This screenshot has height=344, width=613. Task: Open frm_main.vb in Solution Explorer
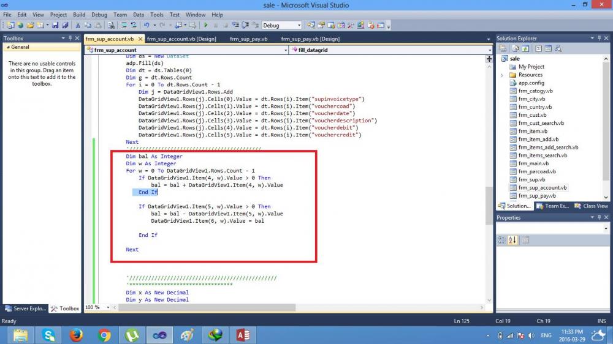point(533,163)
